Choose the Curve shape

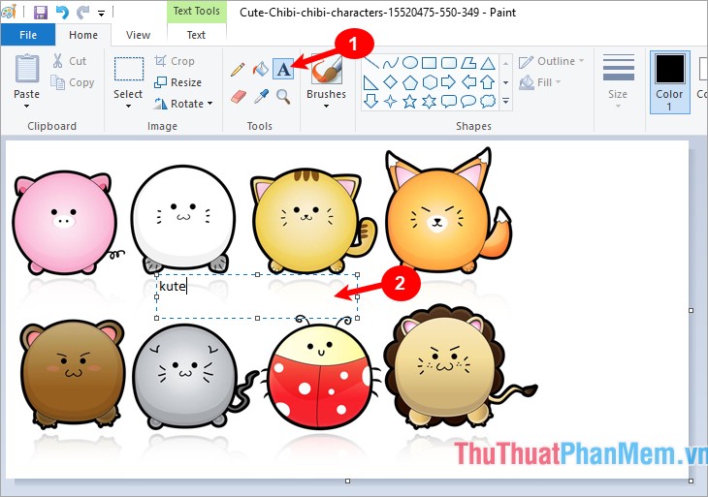tap(390, 63)
